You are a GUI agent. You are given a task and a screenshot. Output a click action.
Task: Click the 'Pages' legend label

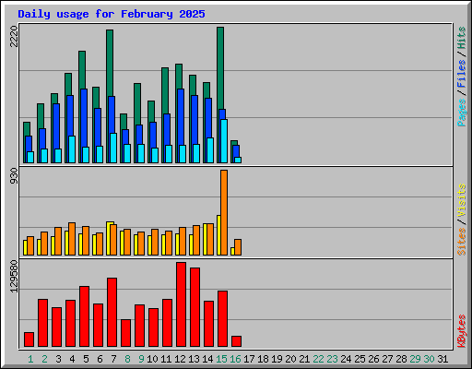tap(462, 113)
